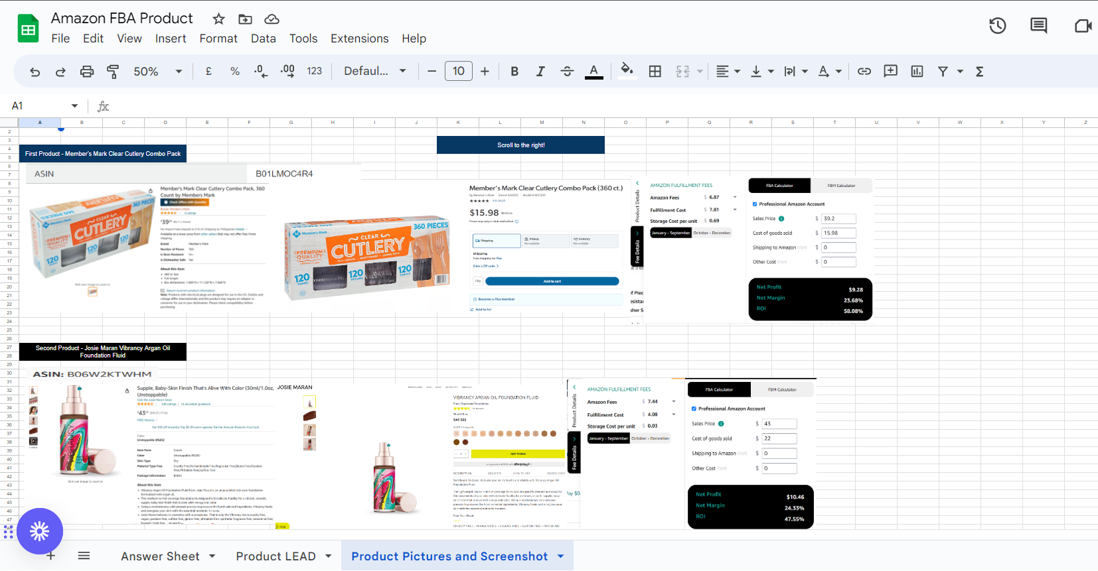Viewport: 1098px width, 571px height.
Task: Expand the zoom level 50% dropdown
Action: [179, 71]
